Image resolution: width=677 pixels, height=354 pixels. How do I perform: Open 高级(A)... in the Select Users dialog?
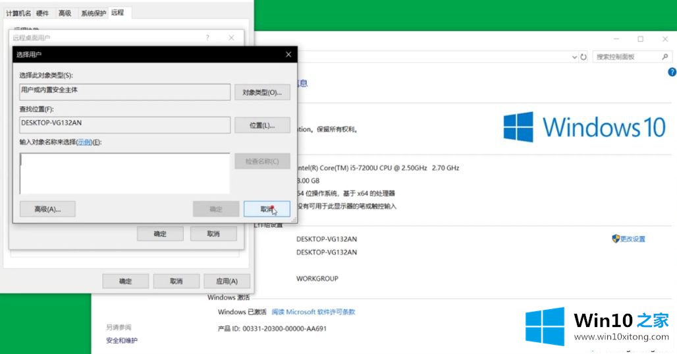(47, 209)
